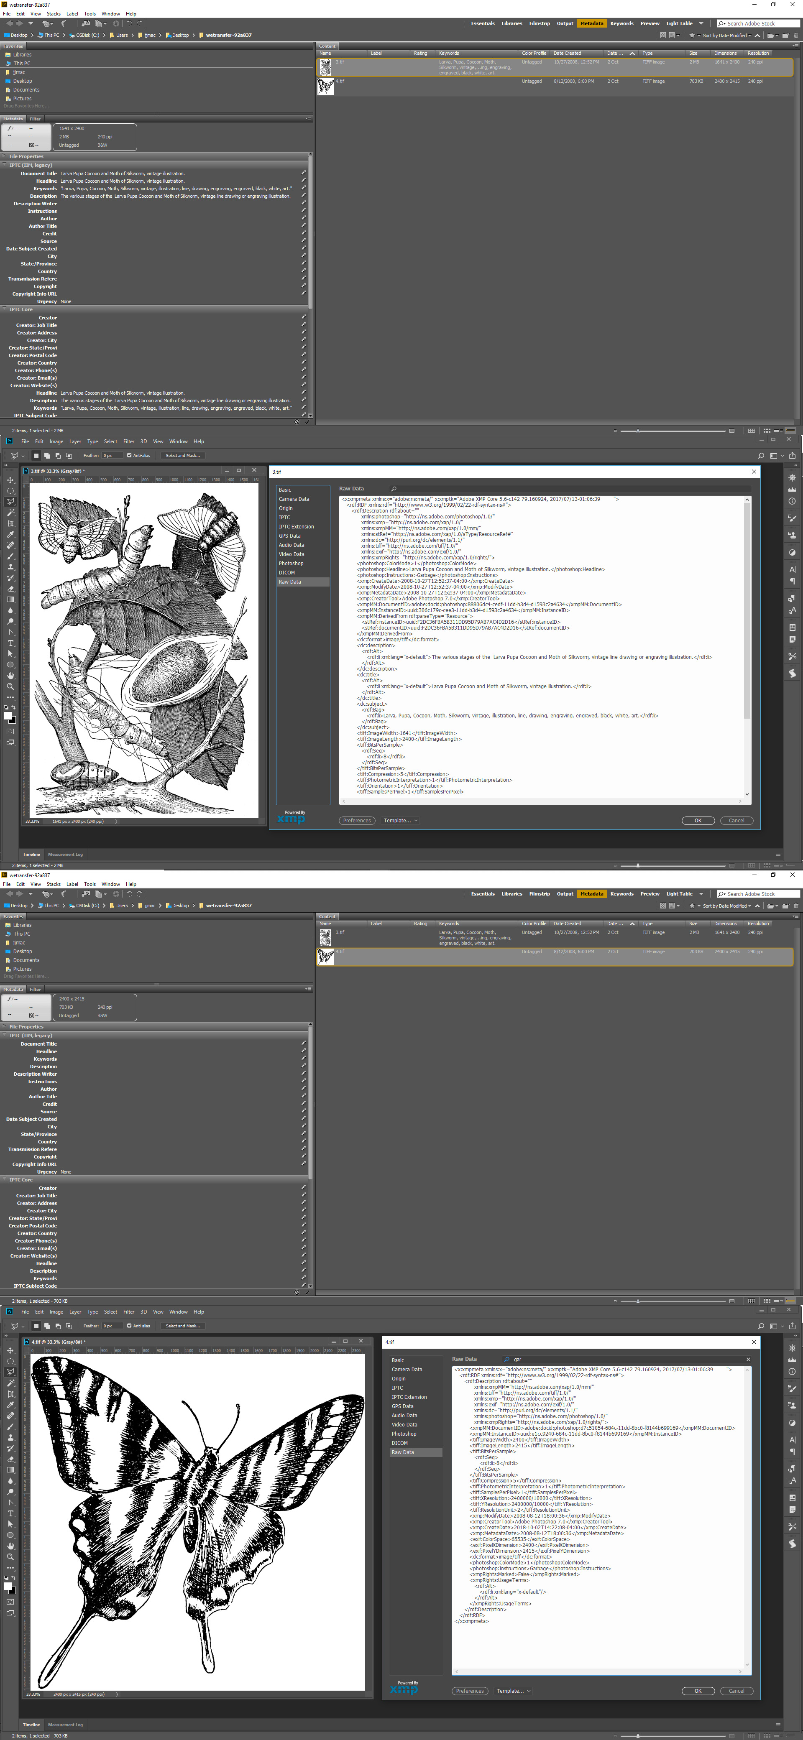Toggle the rating filter star in Bridge
803x1740 pixels.
pyautogui.click(x=692, y=35)
